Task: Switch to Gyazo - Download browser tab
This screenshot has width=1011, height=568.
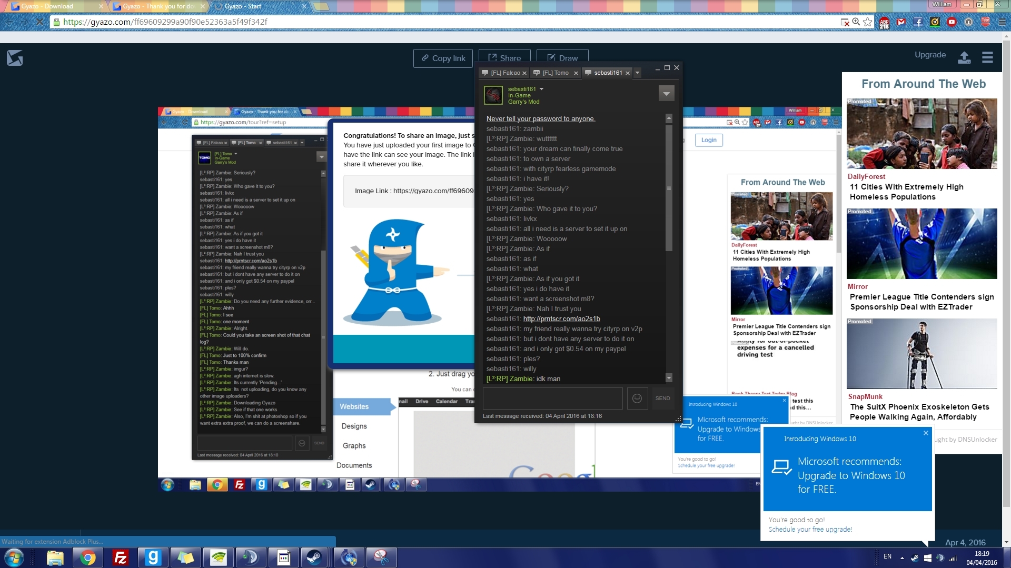Action: 55,6
